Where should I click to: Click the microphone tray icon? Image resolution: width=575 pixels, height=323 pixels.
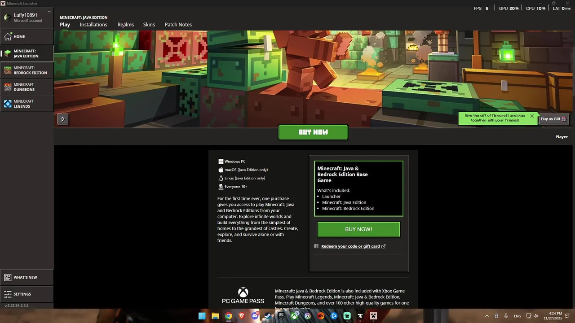(506, 316)
